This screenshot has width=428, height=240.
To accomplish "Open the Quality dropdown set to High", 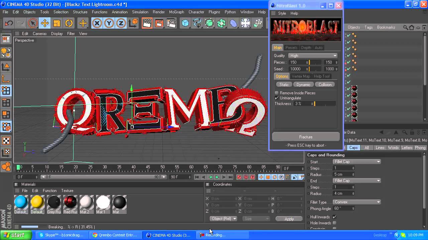I will tap(313, 56).
